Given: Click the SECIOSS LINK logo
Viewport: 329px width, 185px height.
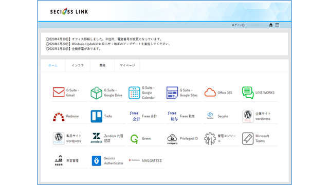Looking at the screenshot, I should tap(69, 11).
